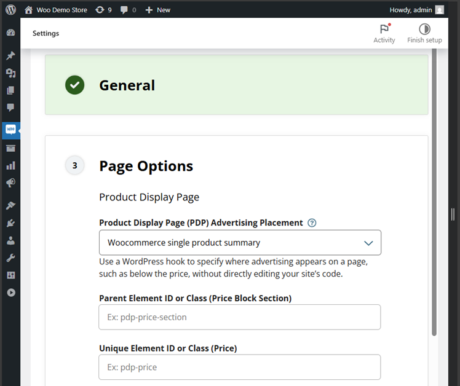Screen dimensions: 460x386
Task: Open the Tools wrench icon
Action: point(10,258)
